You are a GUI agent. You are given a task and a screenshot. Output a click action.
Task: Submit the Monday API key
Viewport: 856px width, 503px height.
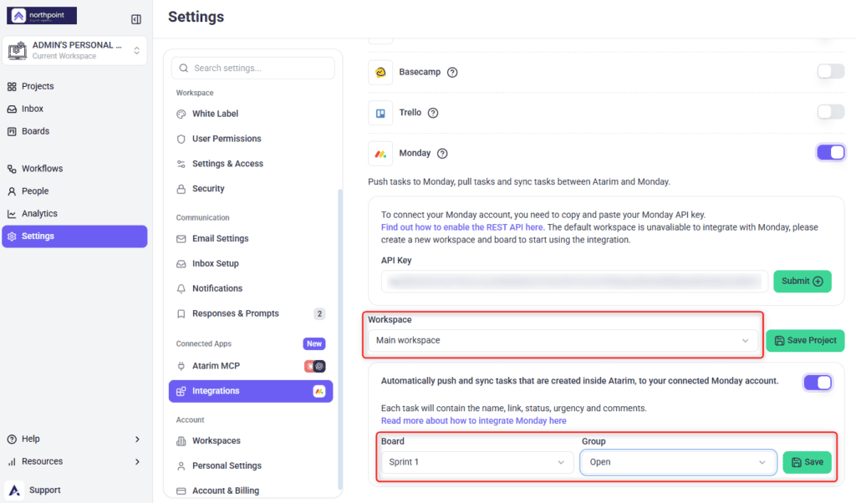click(x=802, y=282)
